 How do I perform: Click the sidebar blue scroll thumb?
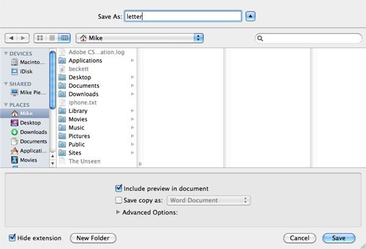[52, 79]
